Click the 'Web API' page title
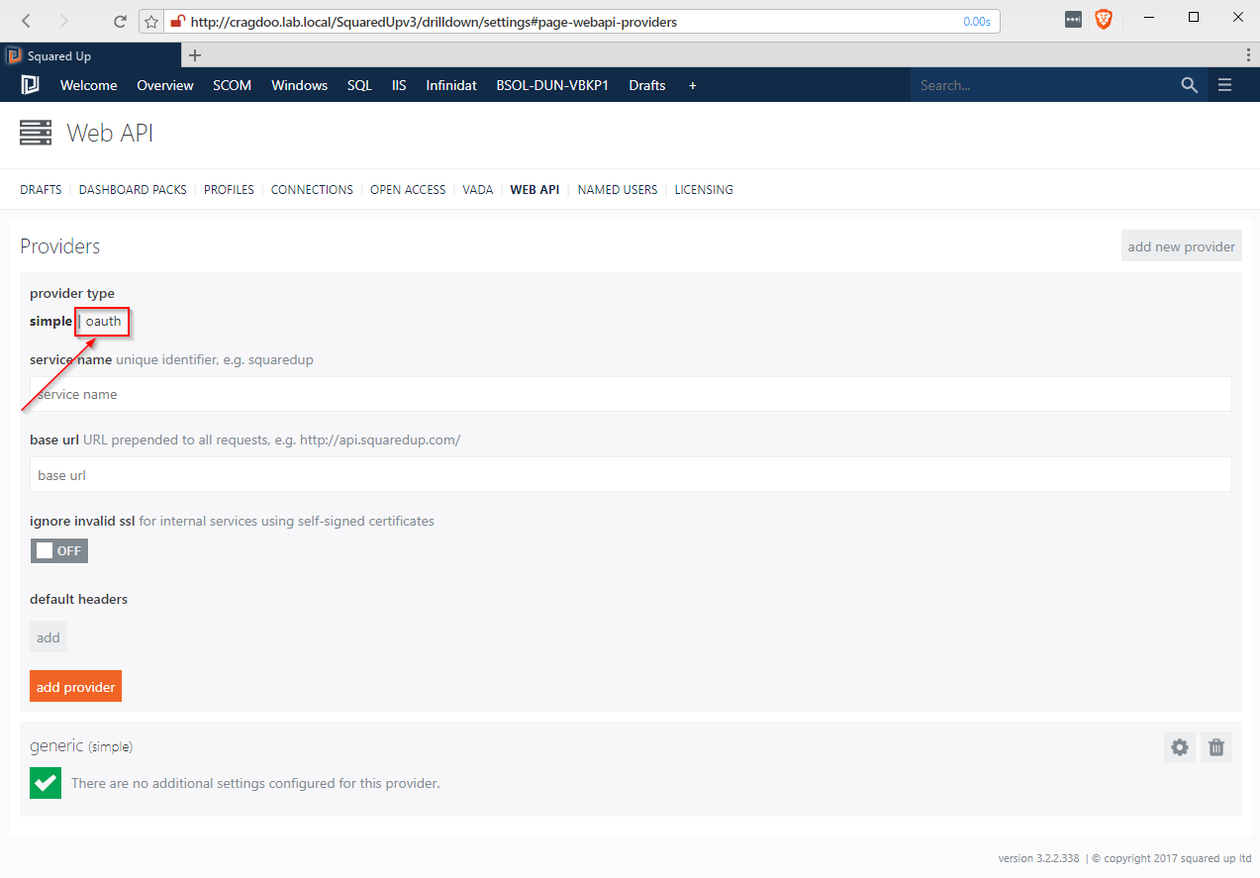The width and height of the screenshot is (1260, 878). 110,133
